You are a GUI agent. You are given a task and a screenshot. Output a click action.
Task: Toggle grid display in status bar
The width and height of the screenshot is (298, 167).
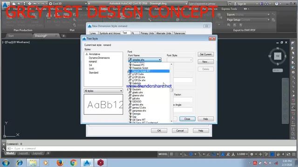[x=171, y=154]
